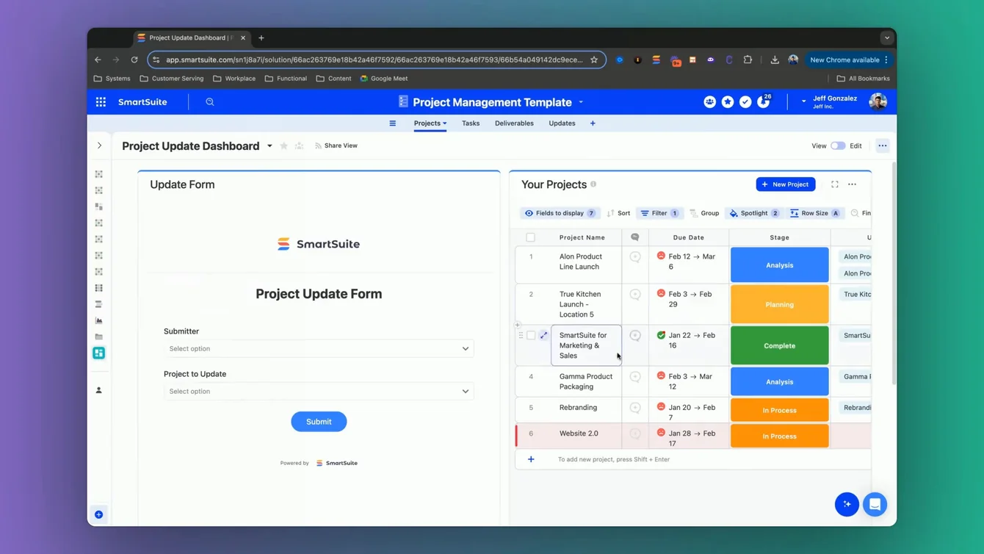The height and width of the screenshot is (554, 984).
Task: Open the Filter option
Action: 659,213
